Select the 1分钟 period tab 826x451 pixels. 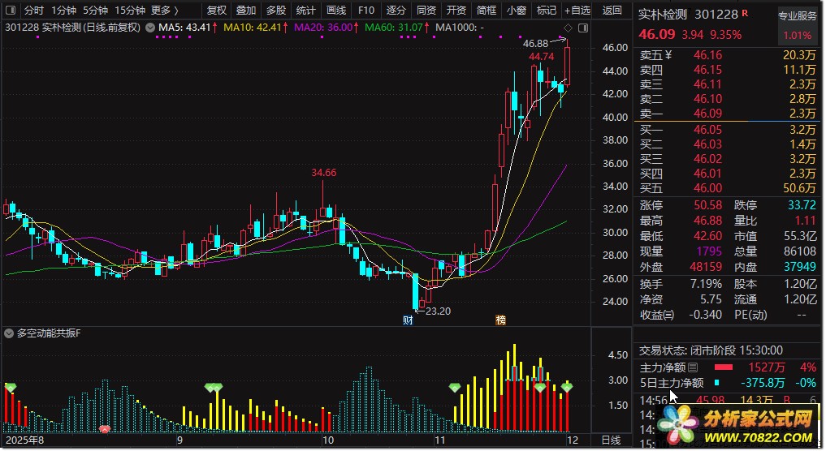(x=63, y=10)
